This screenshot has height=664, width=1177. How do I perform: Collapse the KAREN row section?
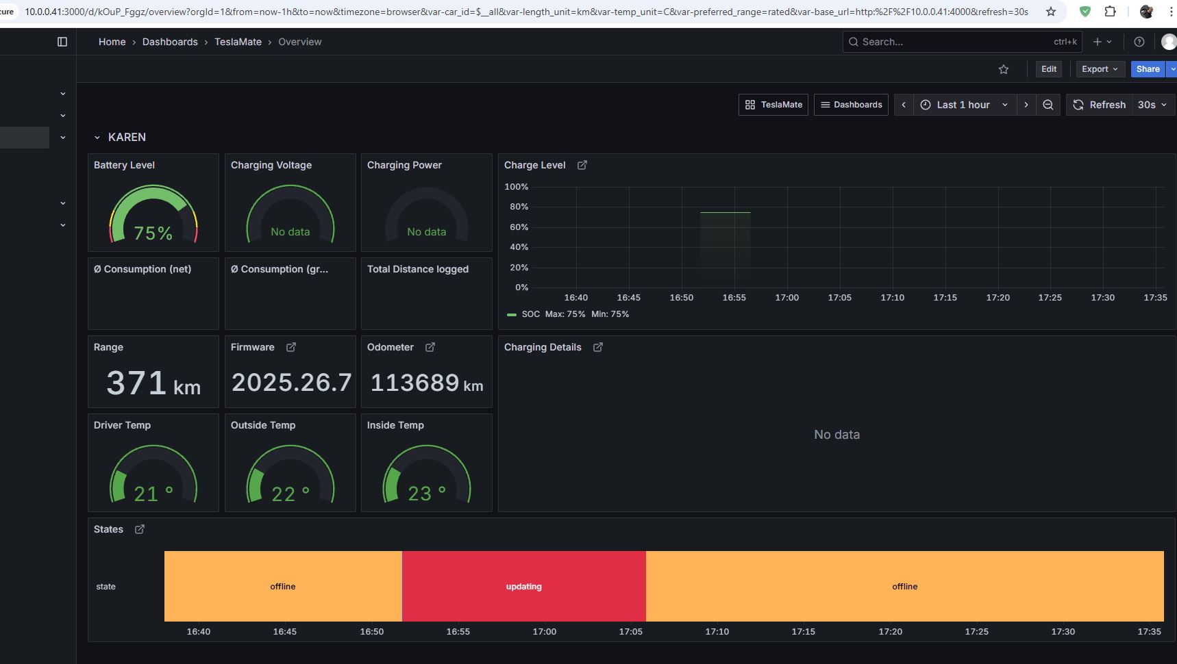[97, 138]
